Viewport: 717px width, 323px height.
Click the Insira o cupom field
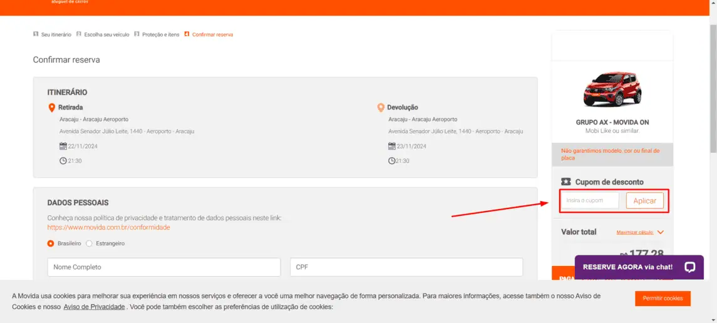pos(590,200)
